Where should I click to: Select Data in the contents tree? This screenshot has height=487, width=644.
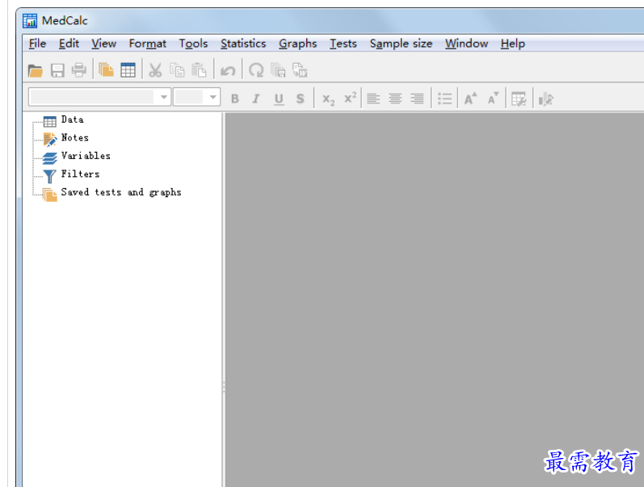coord(72,120)
